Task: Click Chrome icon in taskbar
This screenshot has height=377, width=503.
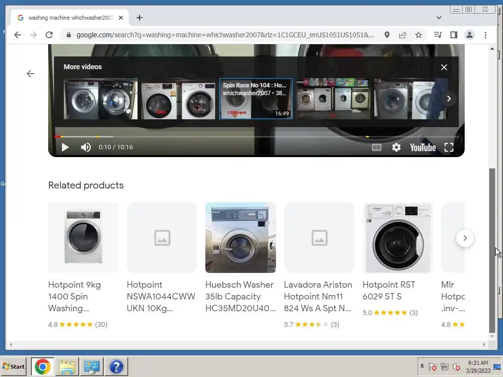Action: pyautogui.click(x=43, y=366)
